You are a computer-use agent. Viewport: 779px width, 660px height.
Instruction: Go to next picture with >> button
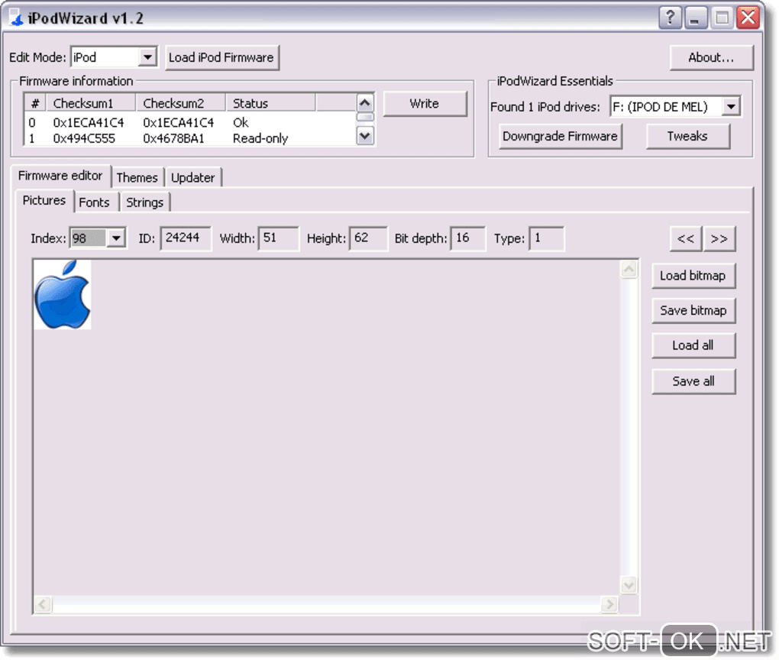719,238
